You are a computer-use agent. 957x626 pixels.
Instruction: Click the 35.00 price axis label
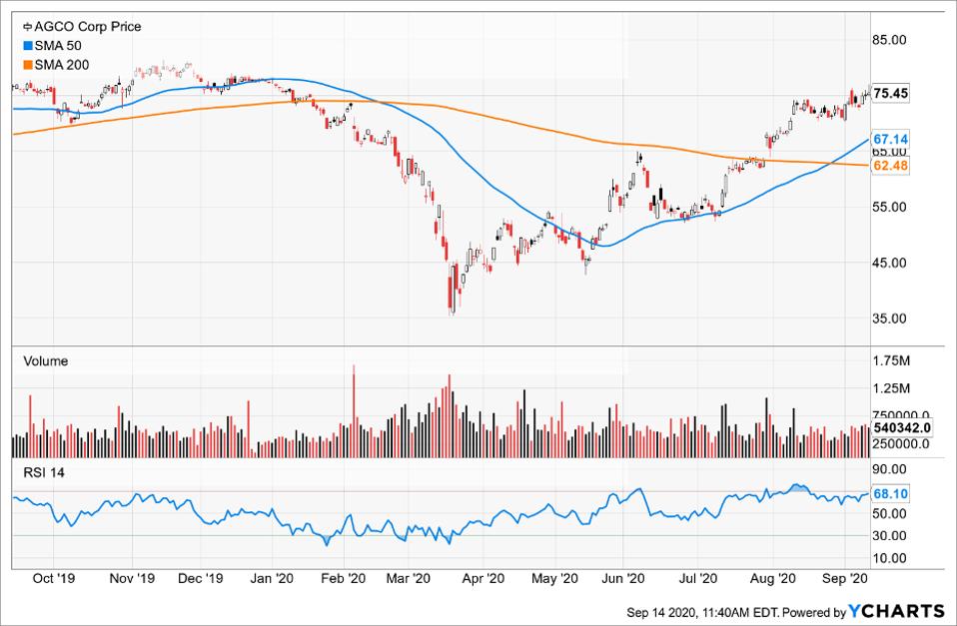(890, 318)
